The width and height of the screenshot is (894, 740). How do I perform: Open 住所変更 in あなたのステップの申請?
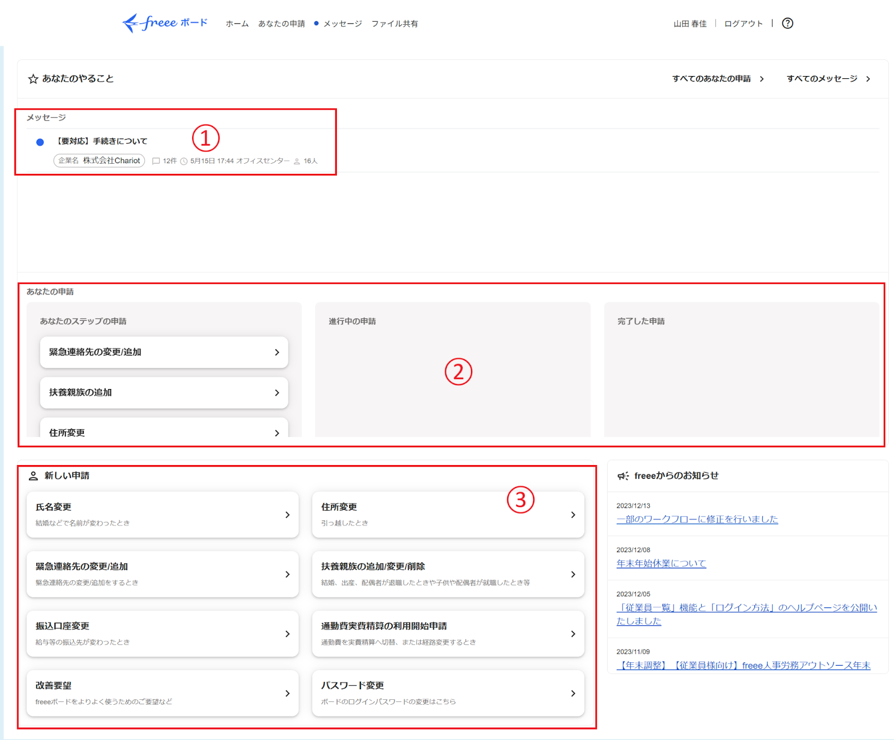(x=164, y=428)
